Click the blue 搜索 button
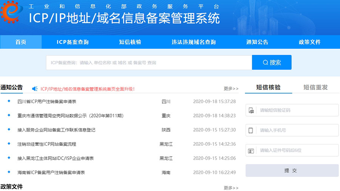The image size is (340, 191). point(272,62)
